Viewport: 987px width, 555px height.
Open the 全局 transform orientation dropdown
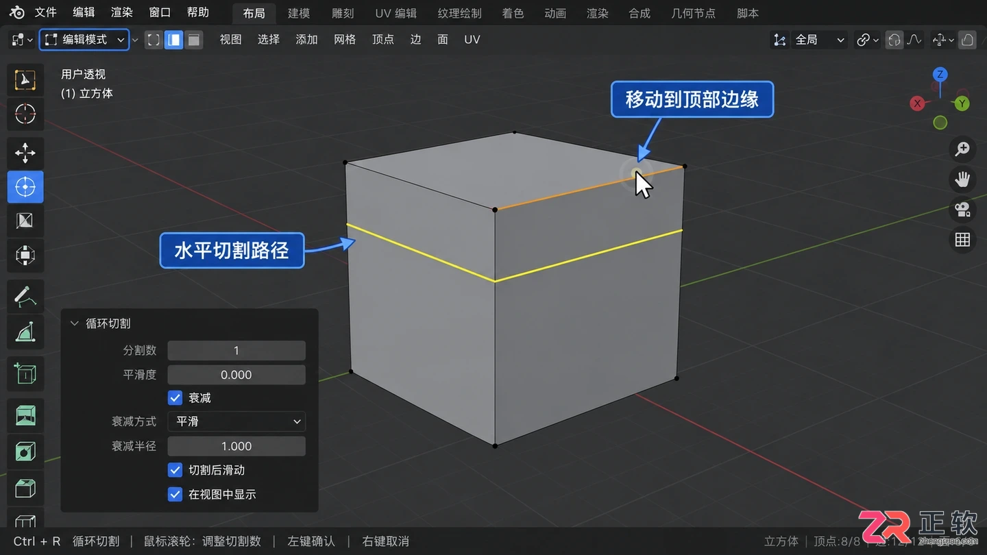[820, 40]
